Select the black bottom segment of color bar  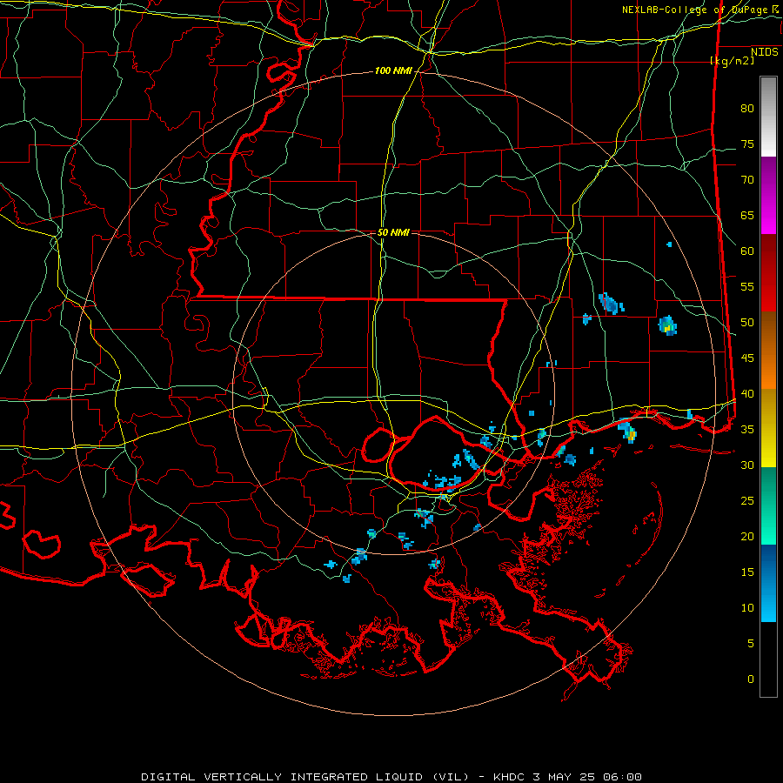[x=768, y=659]
